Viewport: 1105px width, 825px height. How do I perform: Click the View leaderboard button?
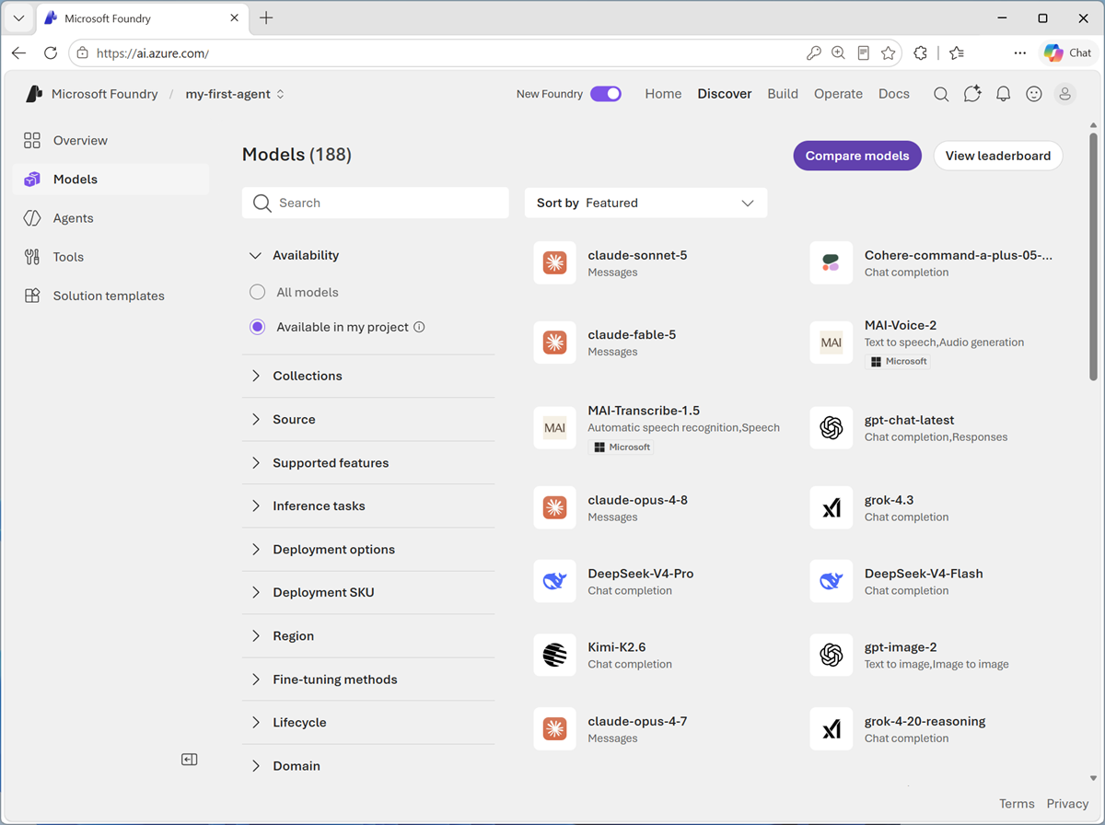point(998,156)
